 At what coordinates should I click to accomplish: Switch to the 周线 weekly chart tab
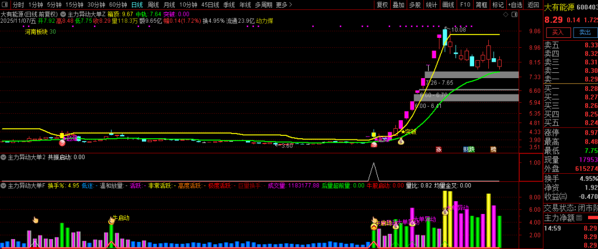153,5
